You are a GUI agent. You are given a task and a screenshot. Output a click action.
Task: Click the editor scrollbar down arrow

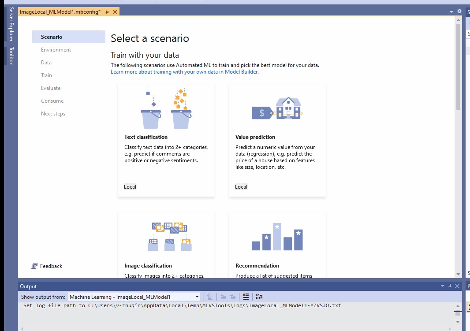pos(458,273)
